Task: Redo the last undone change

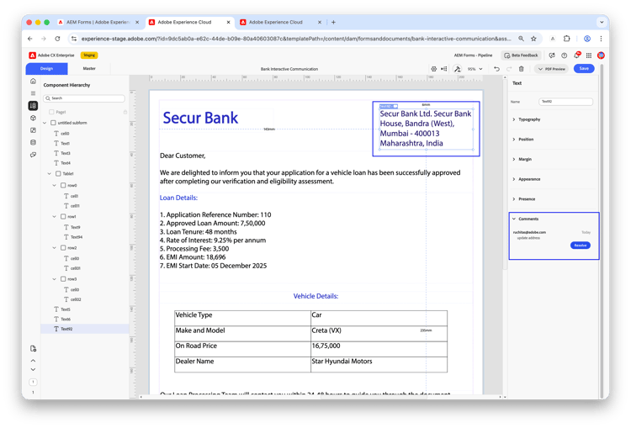Action: [509, 69]
